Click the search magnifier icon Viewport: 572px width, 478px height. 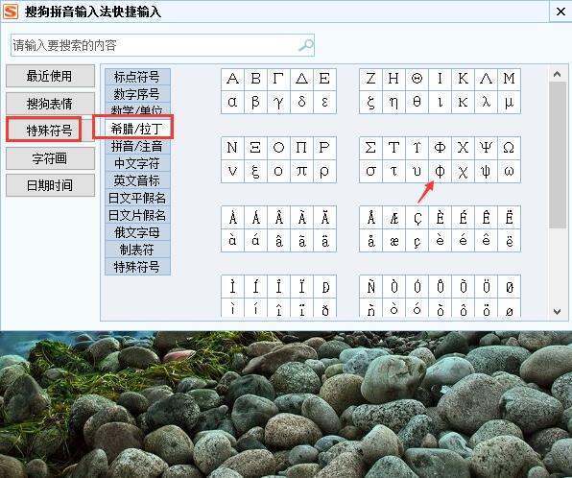(306, 45)
